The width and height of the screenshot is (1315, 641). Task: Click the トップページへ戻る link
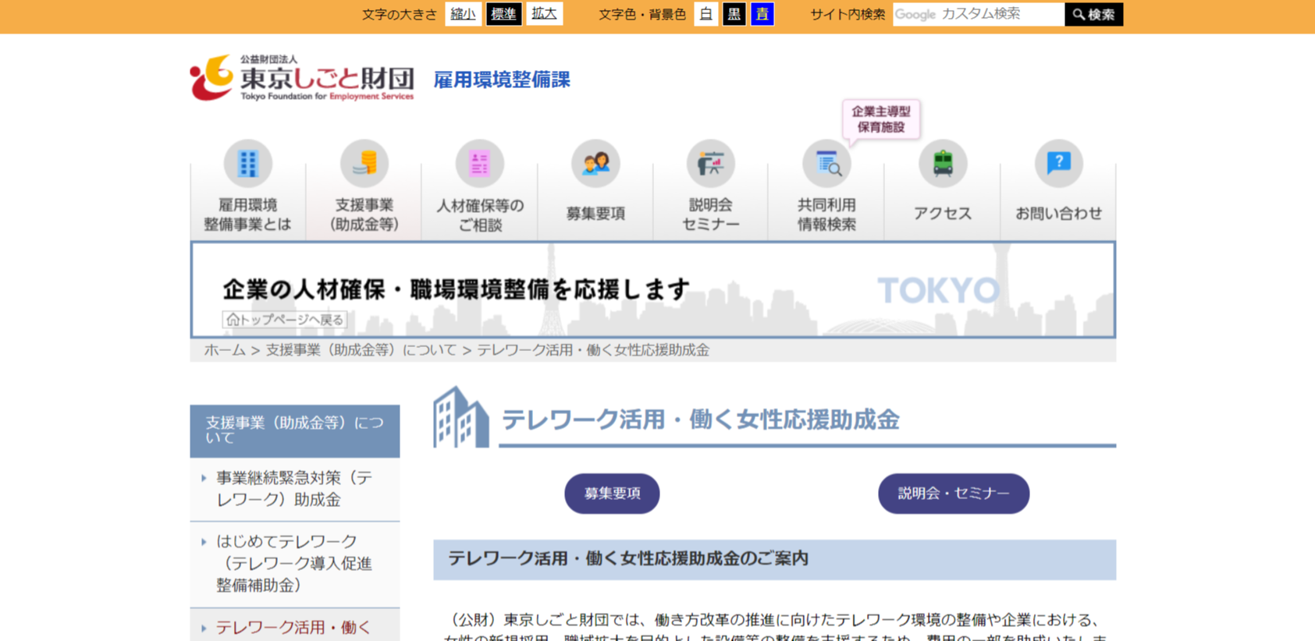(285, 320)
